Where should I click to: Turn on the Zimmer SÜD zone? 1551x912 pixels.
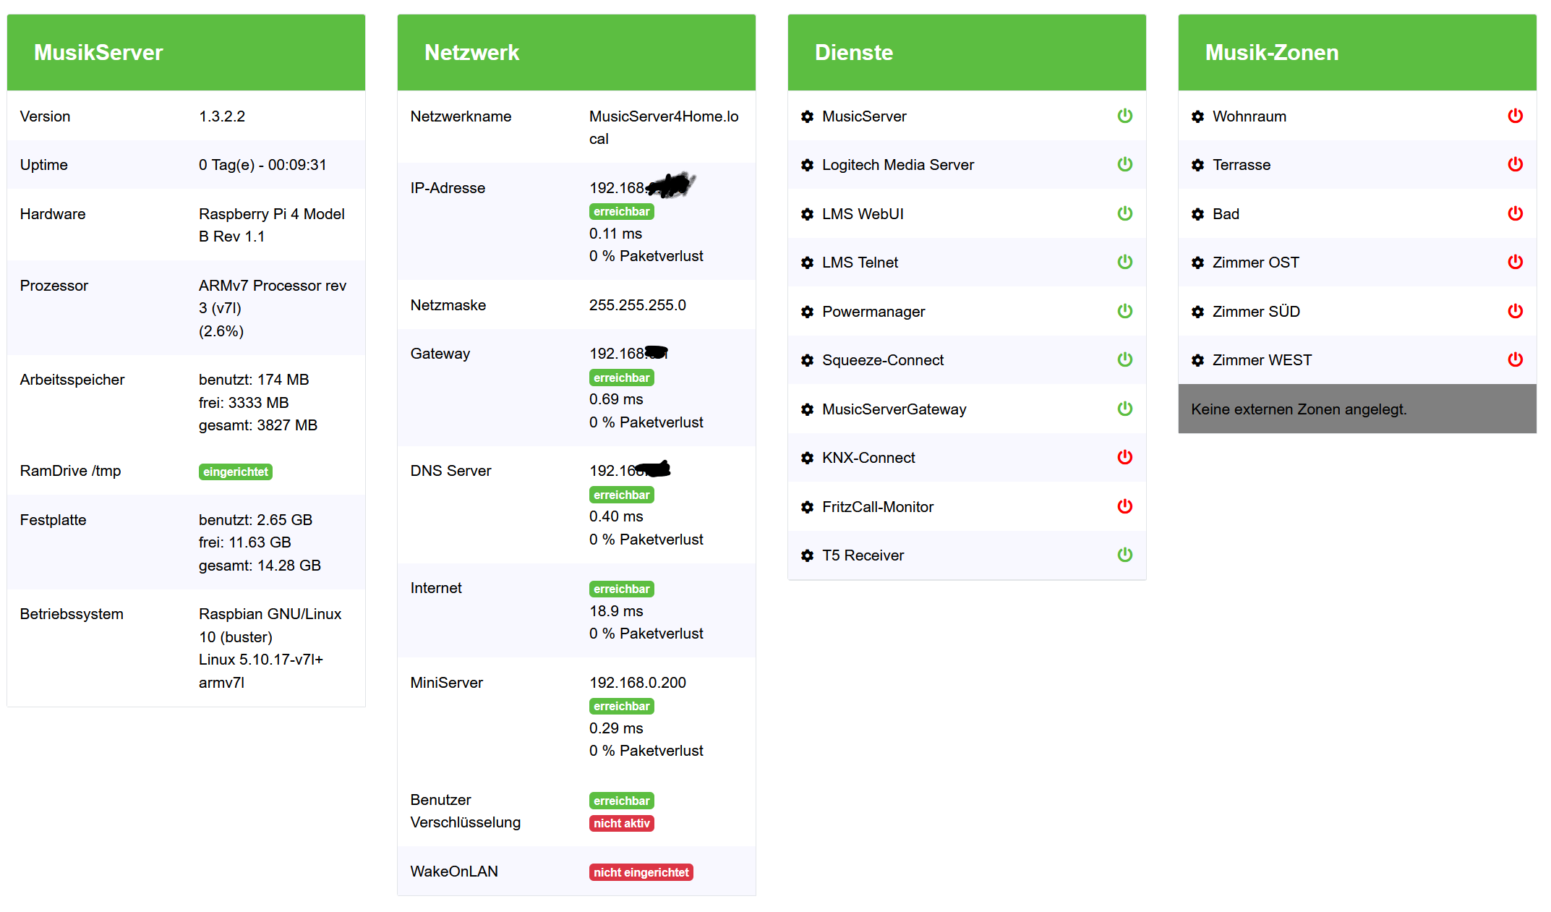tap(1515, 311)
